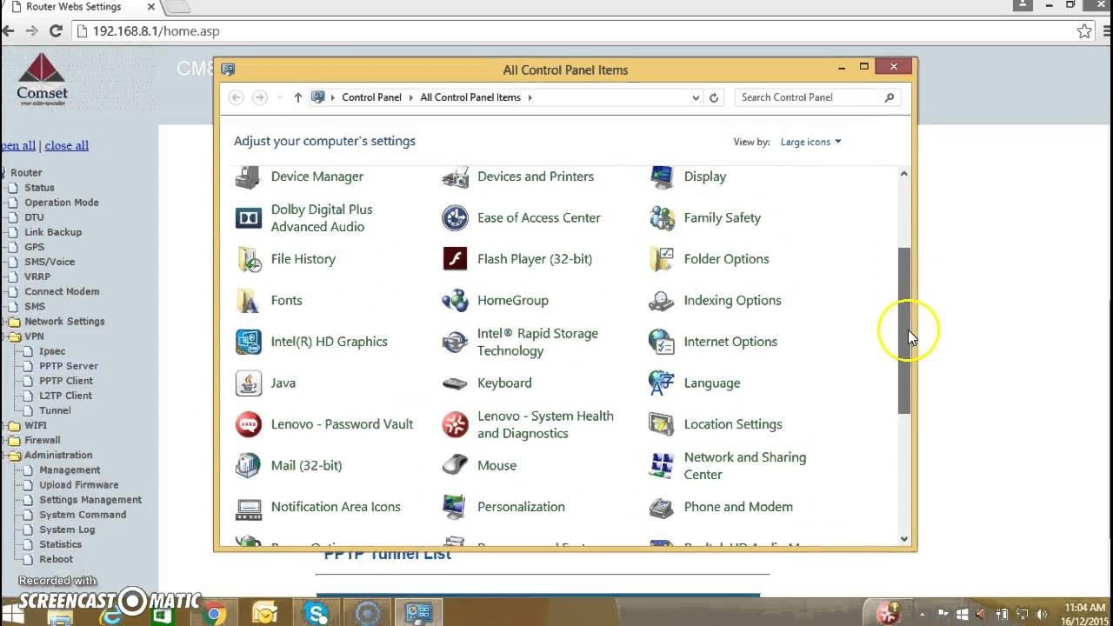Viewport: 1113px width, 626px height.
Task: Open the Internet Options icon
Action: (x=662, y=342)
